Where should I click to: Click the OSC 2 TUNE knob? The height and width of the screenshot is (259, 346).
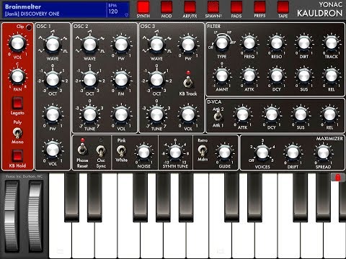89,115
